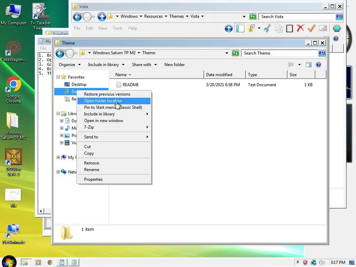Screen dimensions: 356x267
Task: Select Desktop under Favorites
Action: (79, 84)
